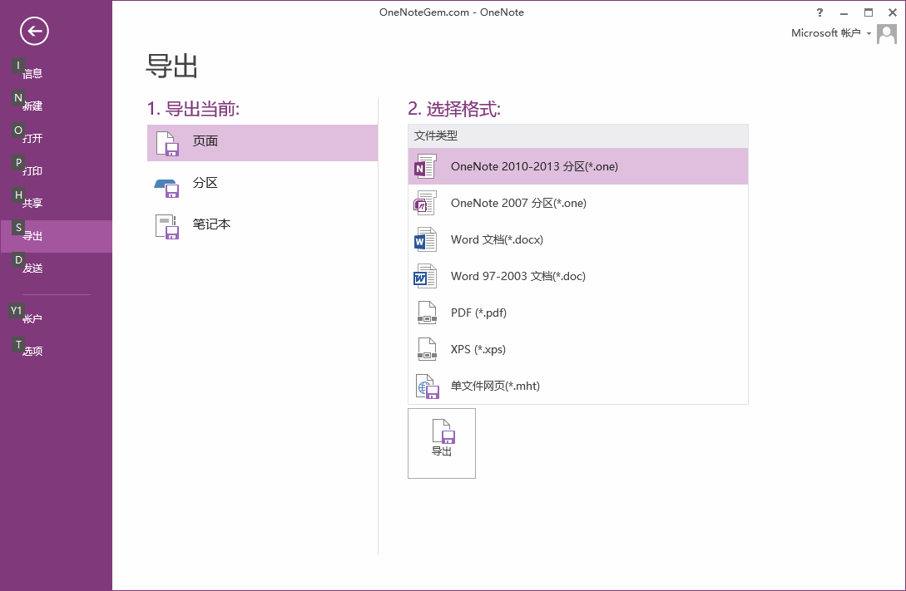Expand the Microsoft 帐户 account dropdown
This screenshot has height=591, width=906.
click(x=830, y=33)
